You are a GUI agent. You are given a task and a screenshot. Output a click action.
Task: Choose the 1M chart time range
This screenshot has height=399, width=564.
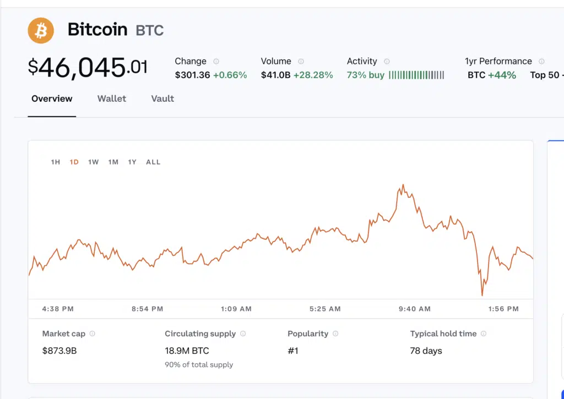pyautogui.click(x=113, y=162)
